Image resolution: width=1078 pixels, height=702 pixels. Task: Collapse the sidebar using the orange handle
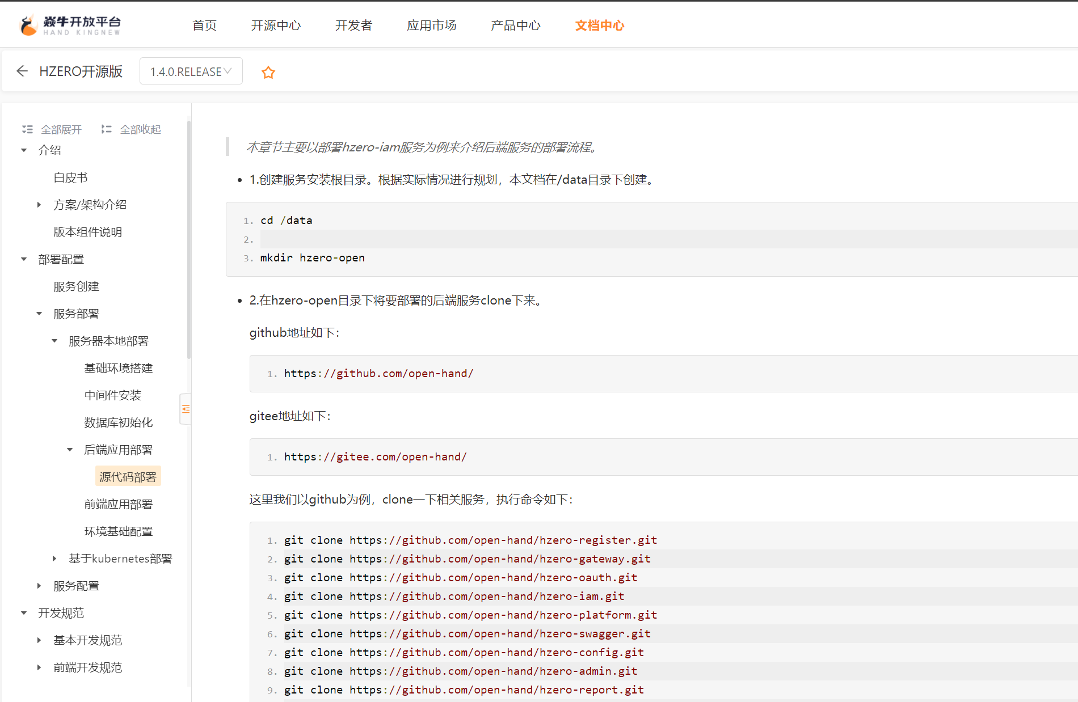pos(186,408)
